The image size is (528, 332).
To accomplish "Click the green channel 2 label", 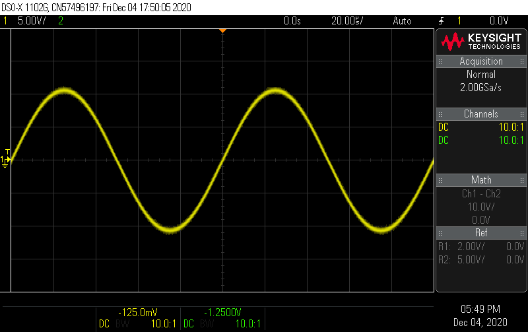I will click(61, 21).
